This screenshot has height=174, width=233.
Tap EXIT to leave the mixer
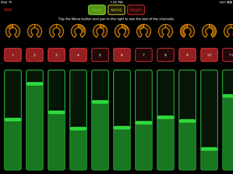[x=8, y=10]
